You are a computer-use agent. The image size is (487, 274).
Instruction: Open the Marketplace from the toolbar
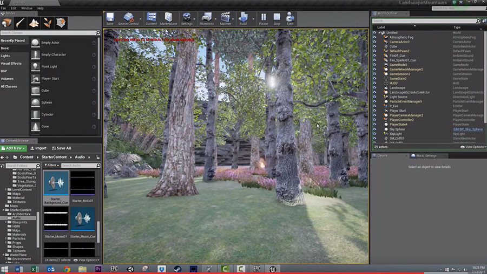point(168,19)
